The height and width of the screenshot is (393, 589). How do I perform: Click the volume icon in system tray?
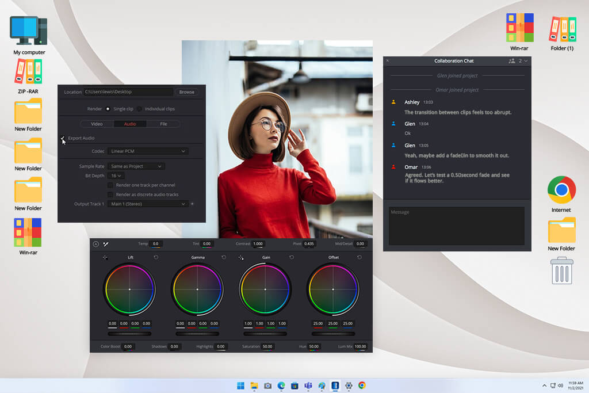(560, 386)
